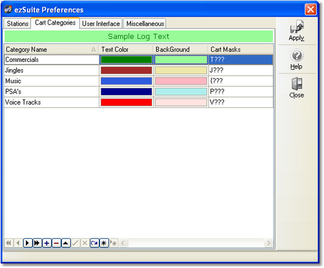Click ezSuite app icon in title bar
Viewport: 324px width, 268px height.
click(x=8, y=10)
